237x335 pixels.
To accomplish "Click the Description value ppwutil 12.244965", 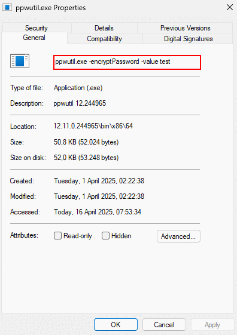I will coord(80,103).
